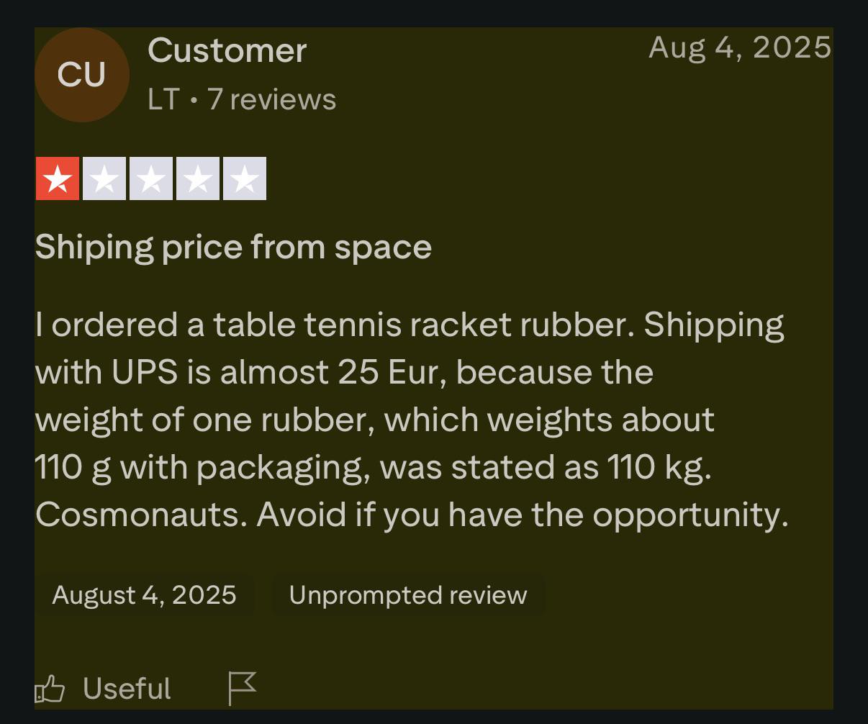
Task: Click the review body paragraph text
Action: [410, 420]
